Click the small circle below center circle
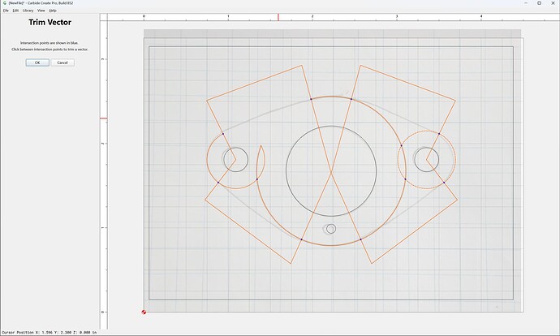Screen dimensions: 560x336 pyautogui.click(x=331, y=229)
